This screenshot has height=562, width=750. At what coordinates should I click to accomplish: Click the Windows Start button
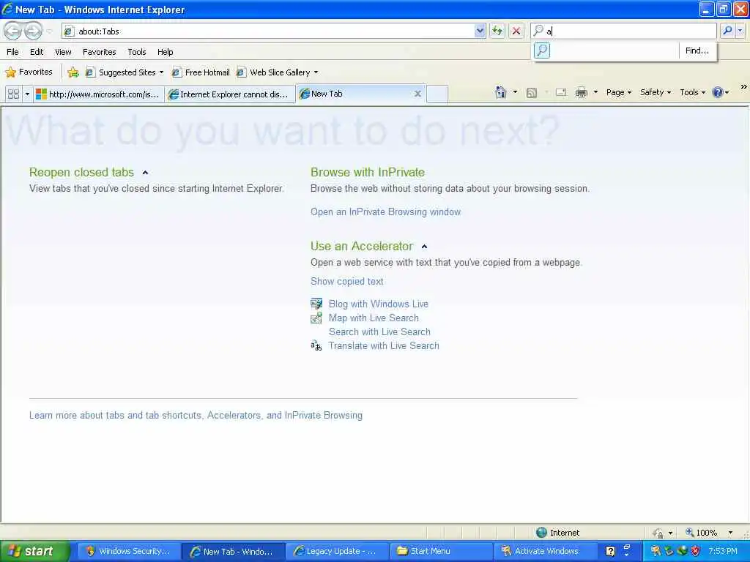tap(35, 551)
